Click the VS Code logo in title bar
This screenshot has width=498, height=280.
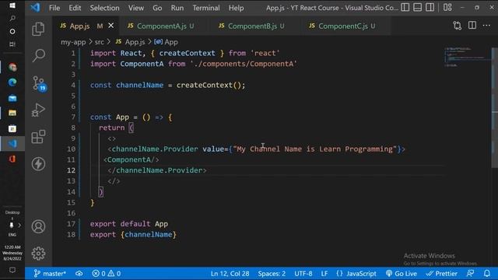(x=35, y=7)
